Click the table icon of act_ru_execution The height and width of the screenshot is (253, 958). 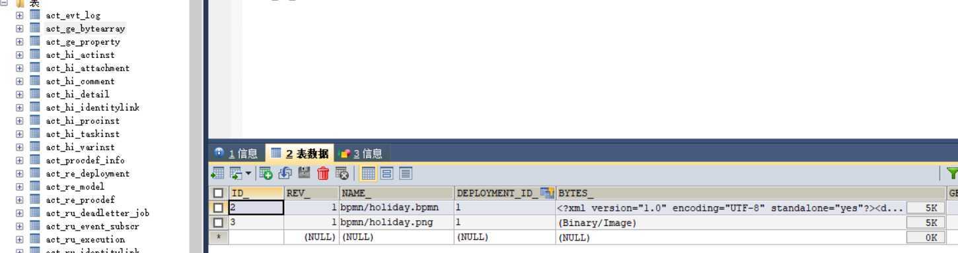point(35,239)
